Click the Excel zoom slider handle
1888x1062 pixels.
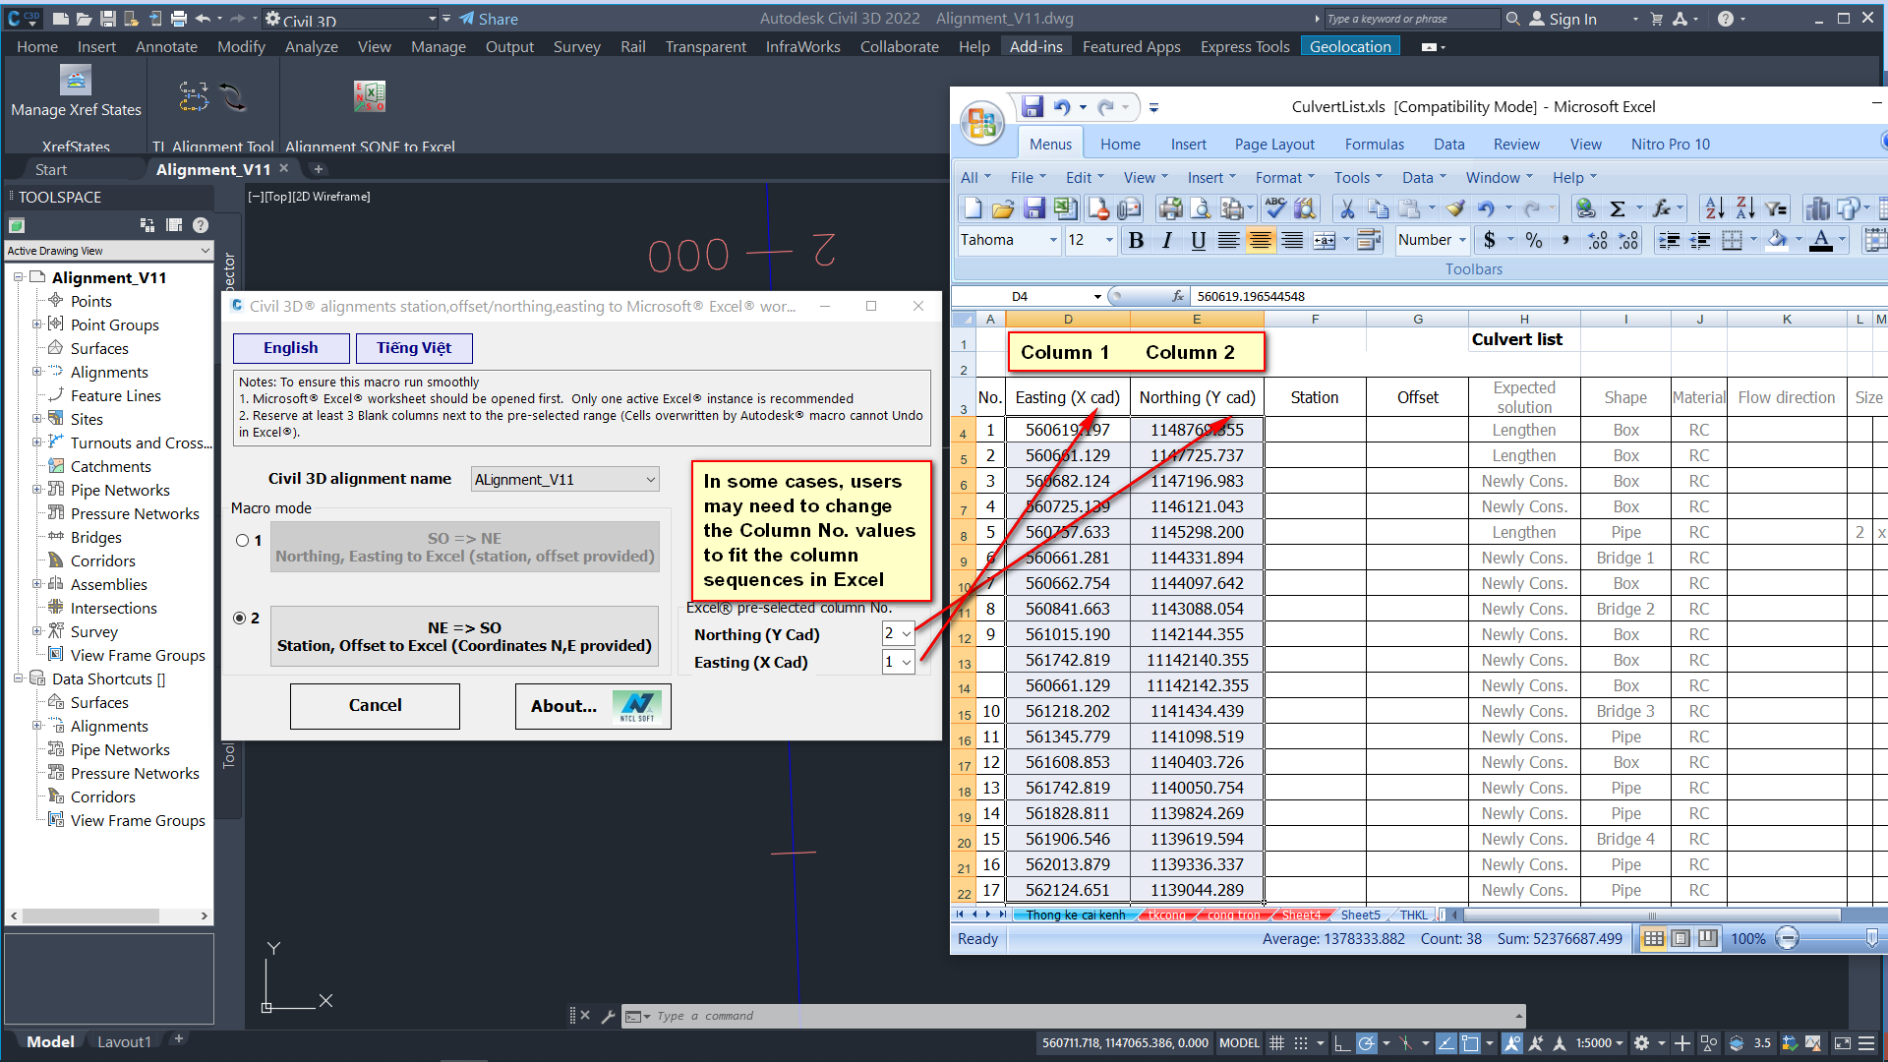tap(1871, 939)
